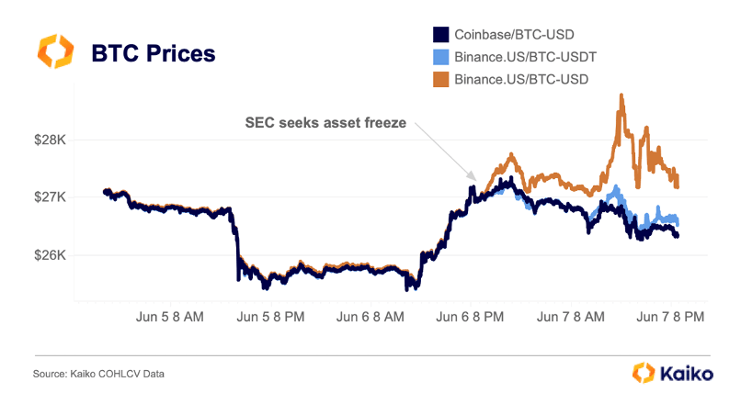Select the Jun 6 8 AM axis tick
Screen dimensions: 741x404
click(x=372, y=317)
